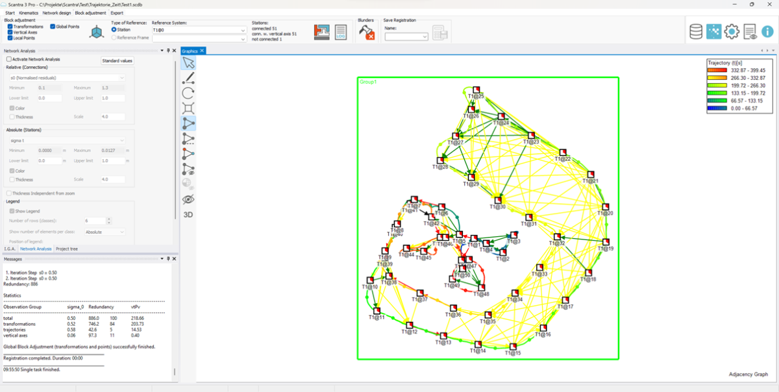Click the red-orange trajectory legend swatch
Viewport: 779px width, 392px height.
coord(719,70)
